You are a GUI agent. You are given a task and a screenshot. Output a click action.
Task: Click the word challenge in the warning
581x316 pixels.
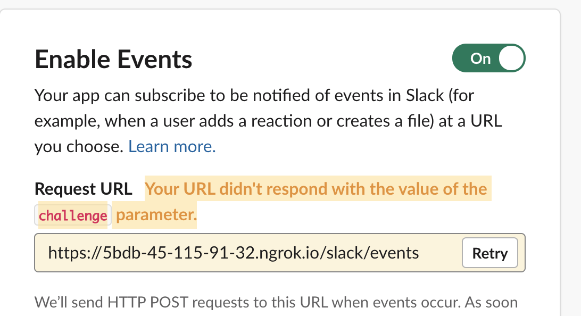pos(72,215)
